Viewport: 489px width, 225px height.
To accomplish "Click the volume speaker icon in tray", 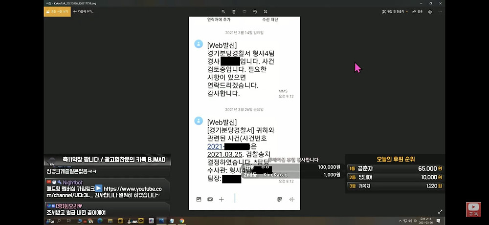I will 411,221.
